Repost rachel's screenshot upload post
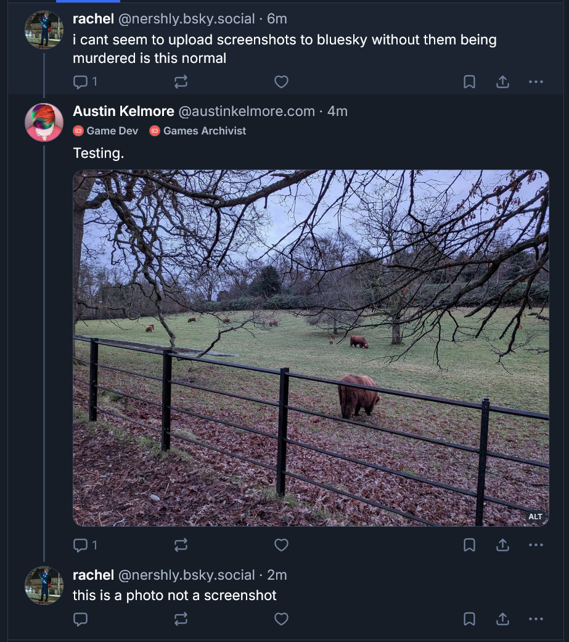The height and width of the screenshot is (642, 569). coord(181,81)
